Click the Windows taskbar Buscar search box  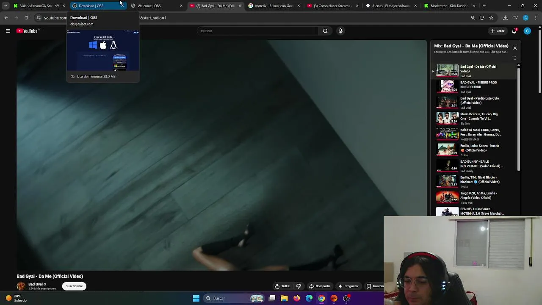(235, 298)
